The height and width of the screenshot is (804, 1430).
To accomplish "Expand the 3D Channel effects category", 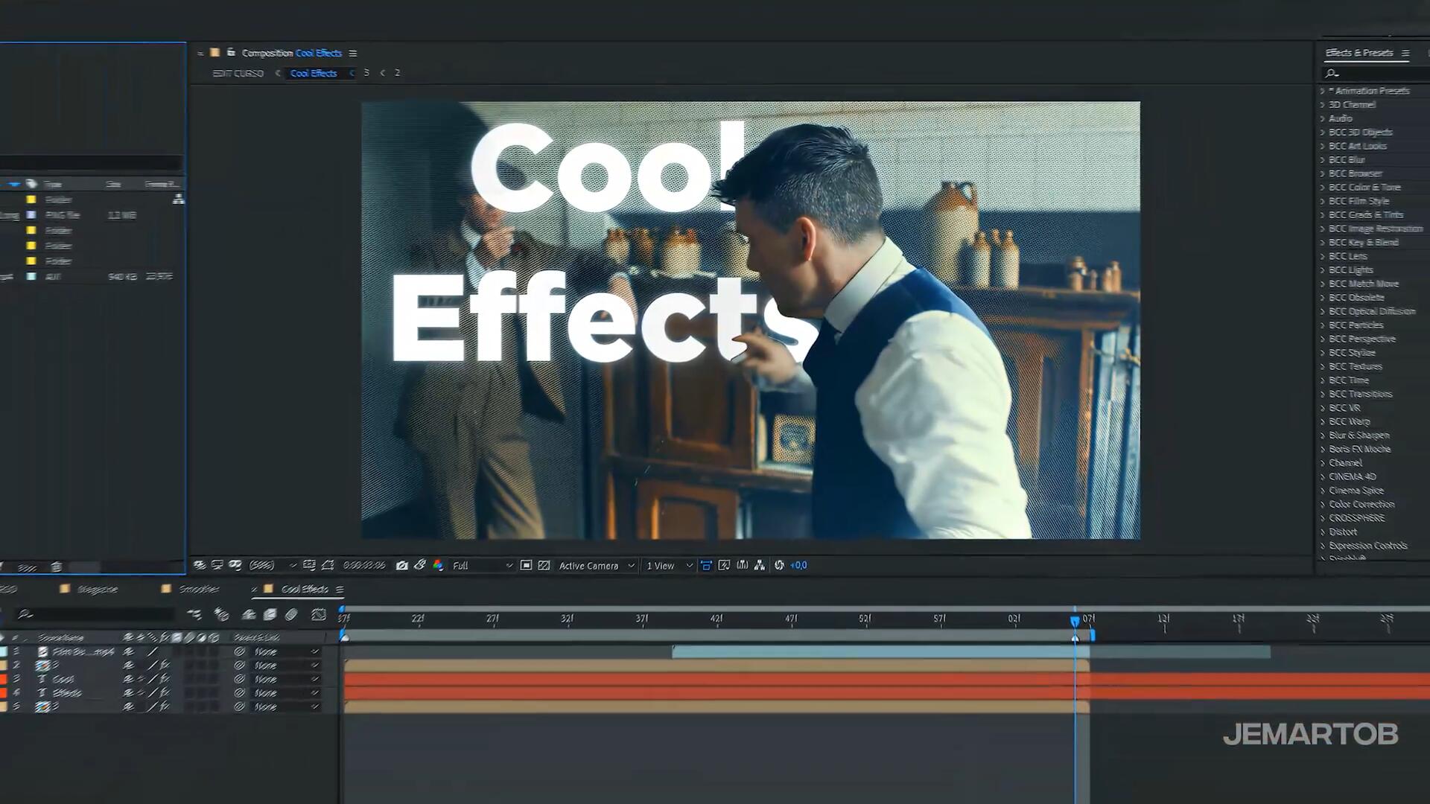I will (1323, 105).
